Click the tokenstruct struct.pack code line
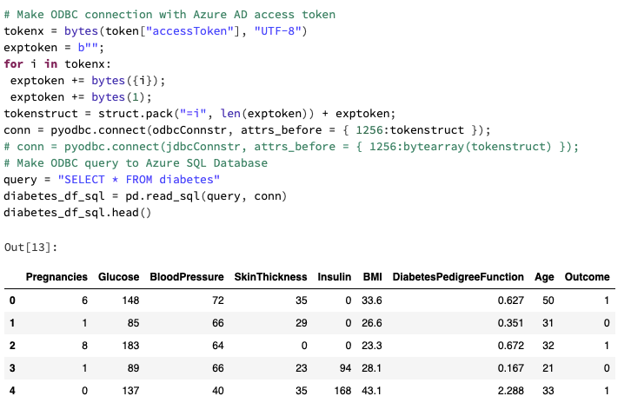This screenshot has height=416, width=631. point(200,114)
